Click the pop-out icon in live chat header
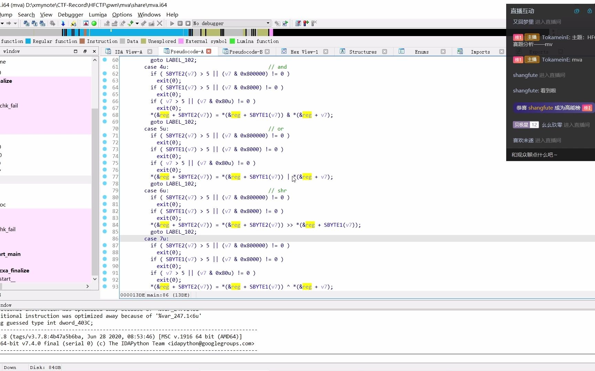 [577, 11]
